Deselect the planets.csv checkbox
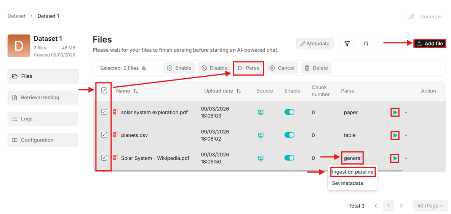 (104, 135)
